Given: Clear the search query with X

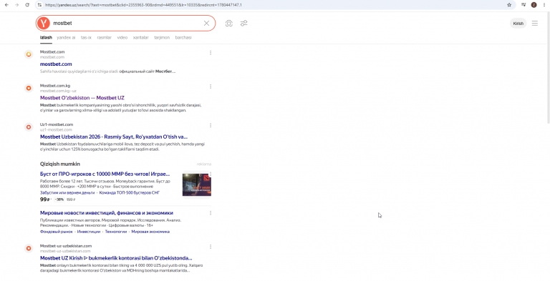Looking at the screenshot, I should (x=206, y=23).
